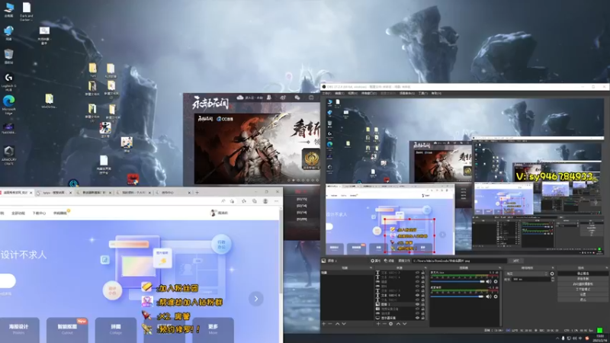
Task: Click 停止推流 button in OBS controls
Action: 583,274
